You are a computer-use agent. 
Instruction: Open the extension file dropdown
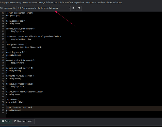(43, 8)
